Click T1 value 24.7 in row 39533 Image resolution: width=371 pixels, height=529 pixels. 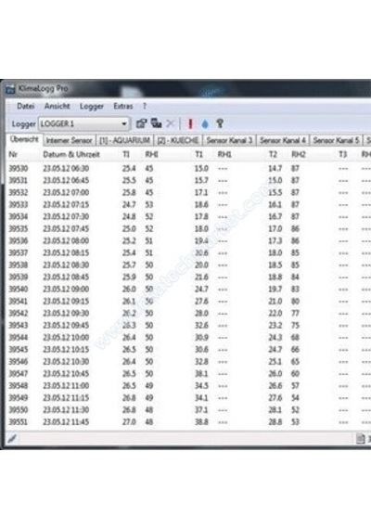(129, 205)
